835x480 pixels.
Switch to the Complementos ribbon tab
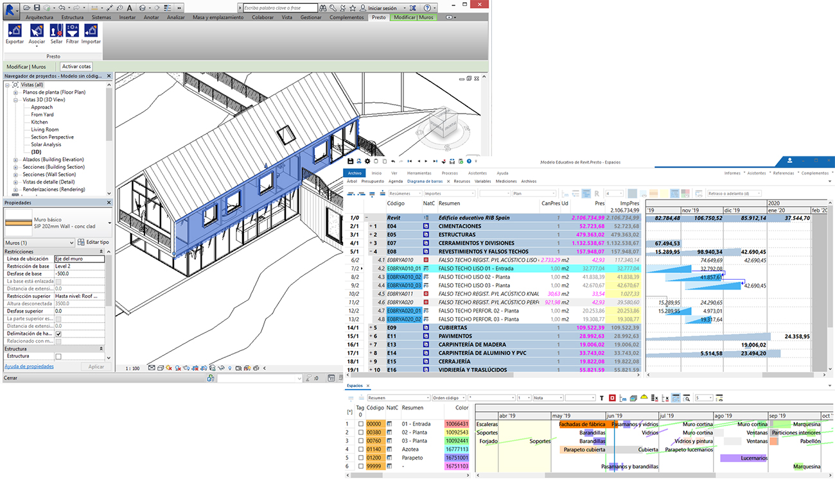pos(347,17)
